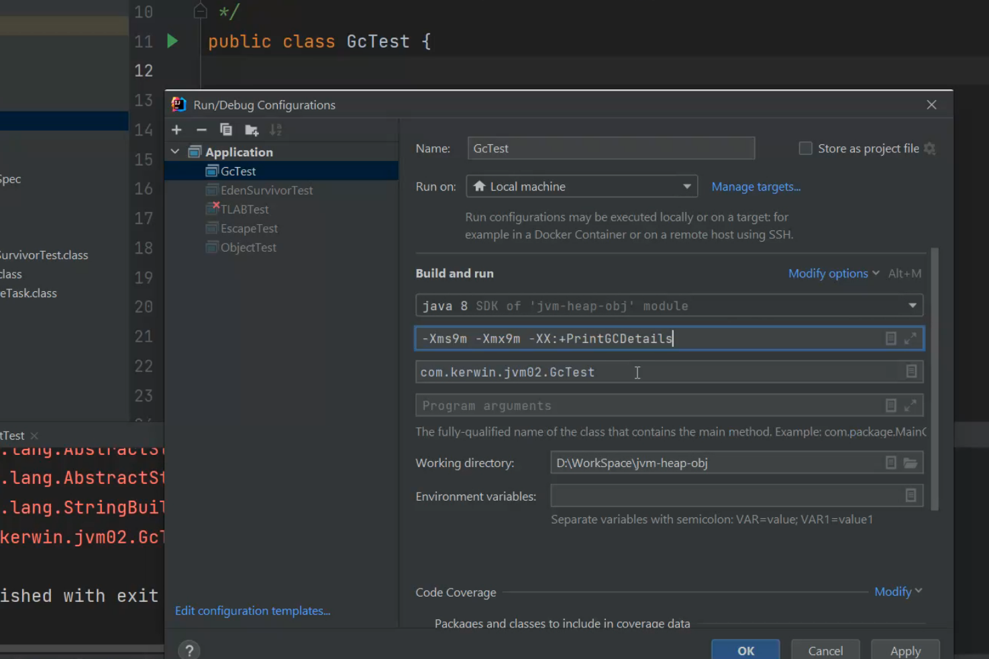Click the "Build and run" heading

[x=454, y=274]
